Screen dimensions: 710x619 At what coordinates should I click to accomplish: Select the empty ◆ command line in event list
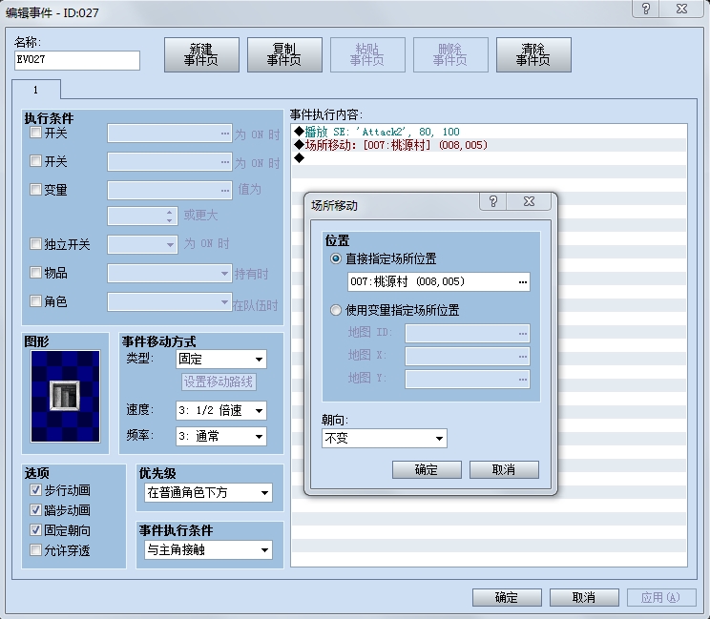click(x=489, y=158)
